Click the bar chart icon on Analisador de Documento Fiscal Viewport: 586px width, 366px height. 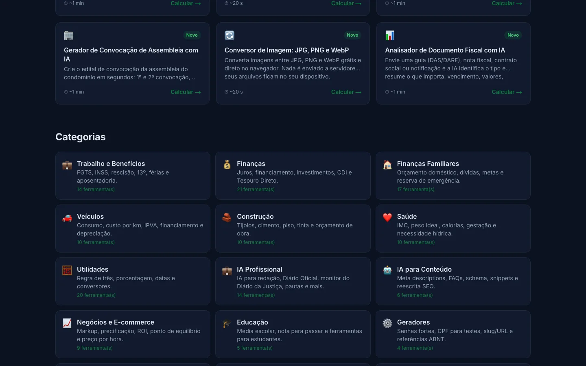pyautogui.click(x=390, y=35)
